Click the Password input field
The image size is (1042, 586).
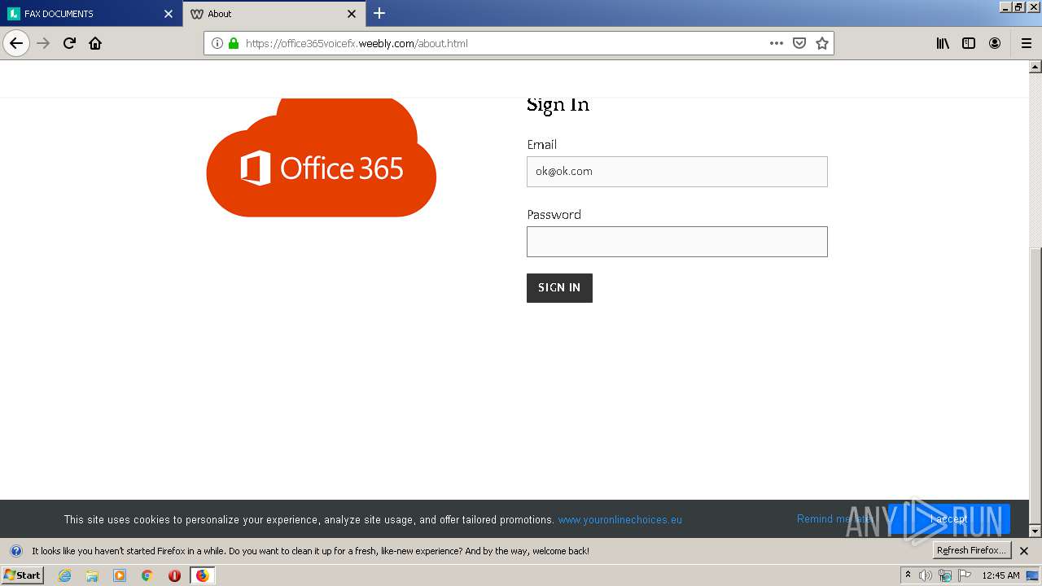point(677,242)
